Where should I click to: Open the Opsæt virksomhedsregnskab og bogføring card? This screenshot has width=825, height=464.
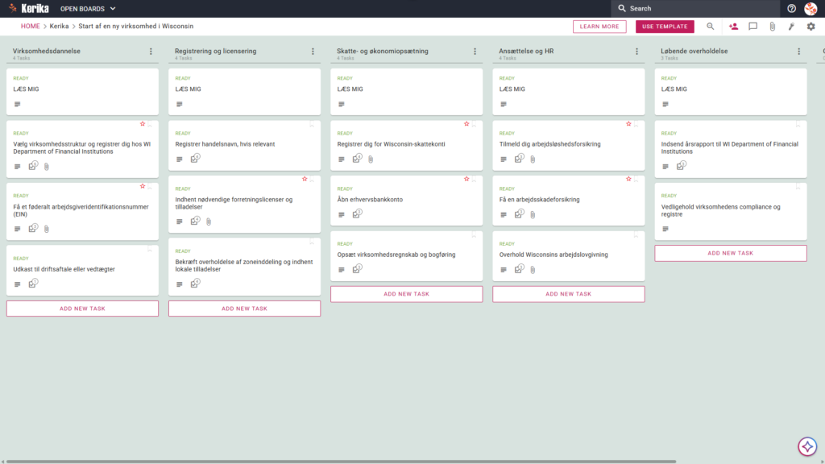click(x=406, y=256)
